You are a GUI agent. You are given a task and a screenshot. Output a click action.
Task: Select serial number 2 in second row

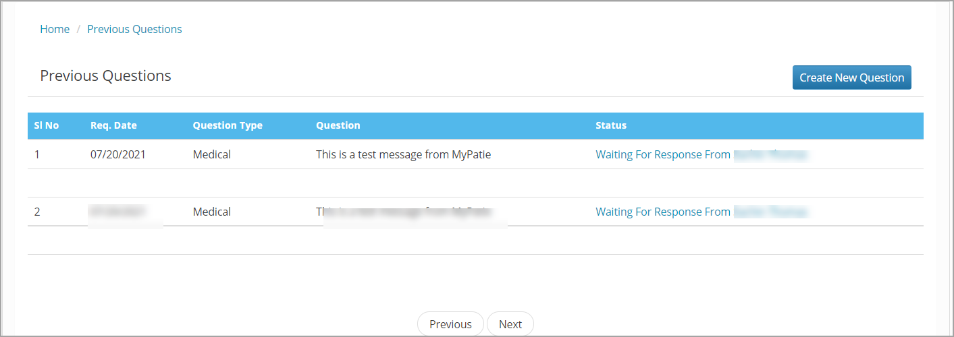point(38,212)
